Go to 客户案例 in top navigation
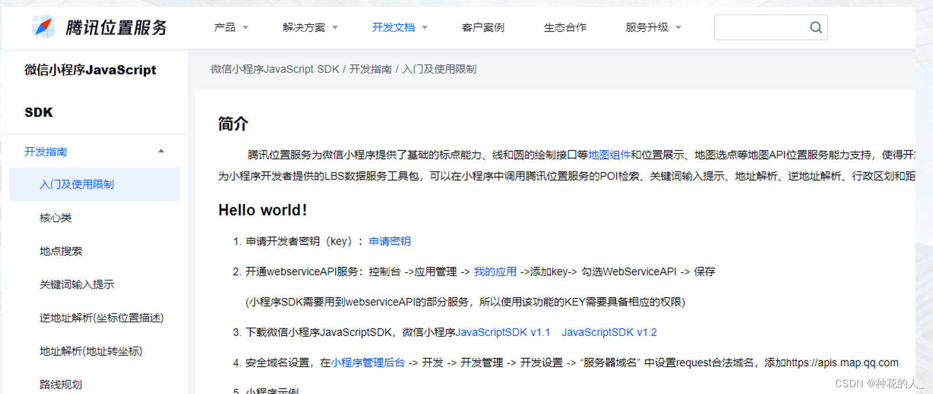The width and height of the screenshot is (933, 394). (483, 27)
